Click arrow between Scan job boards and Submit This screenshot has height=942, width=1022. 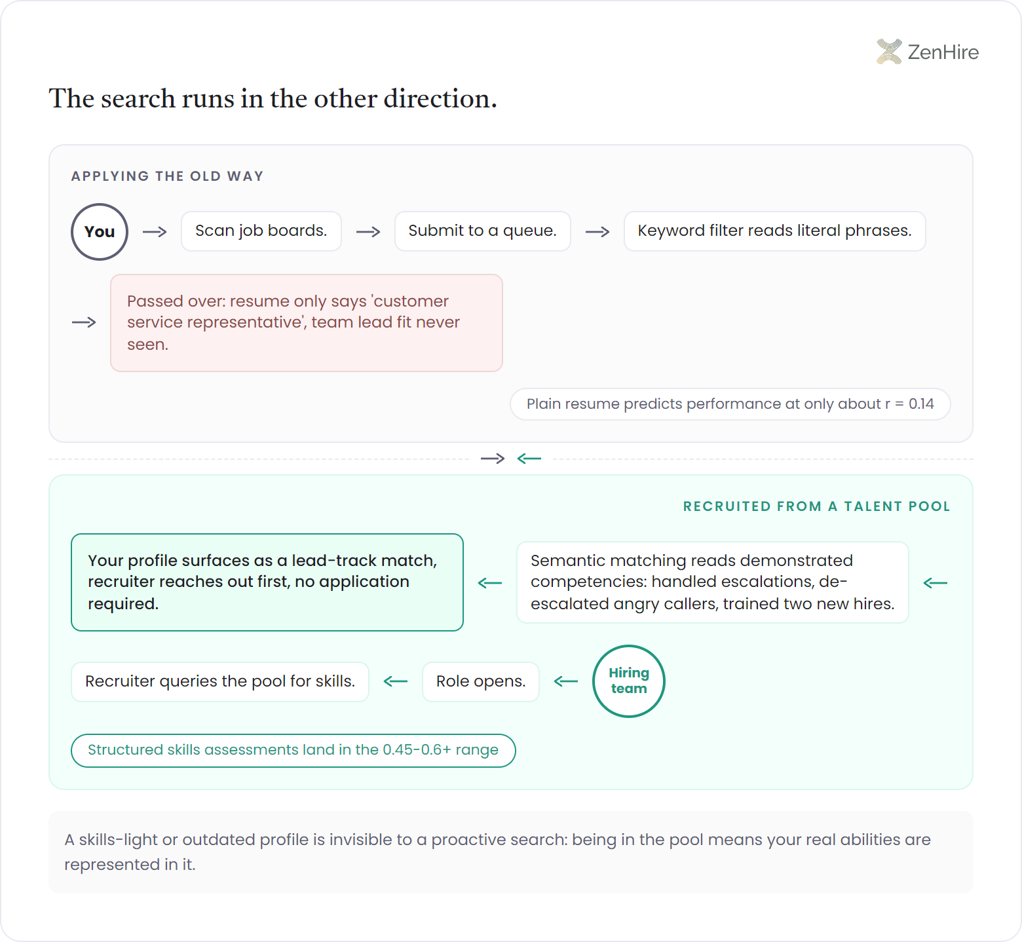[368, 232]
